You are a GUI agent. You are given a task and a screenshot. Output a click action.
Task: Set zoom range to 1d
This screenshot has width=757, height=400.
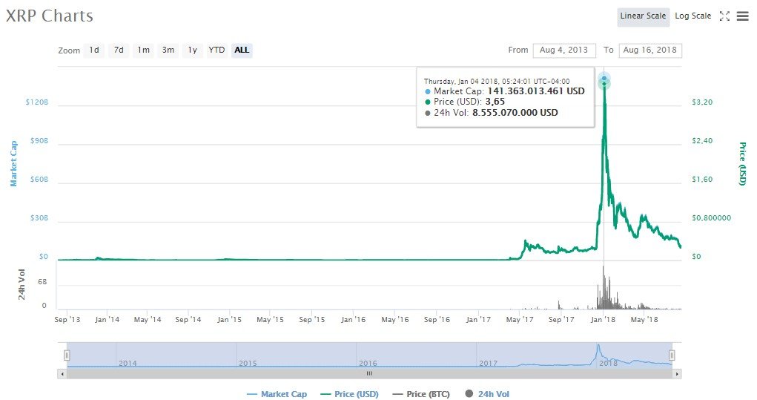click(94, 50)
